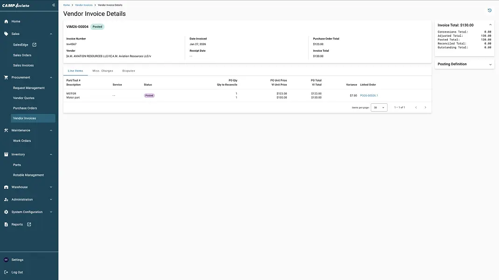Open Sales Invoices in the sidebar
Viewport: 499px width, 280px height.
click(x=23, y=66)
